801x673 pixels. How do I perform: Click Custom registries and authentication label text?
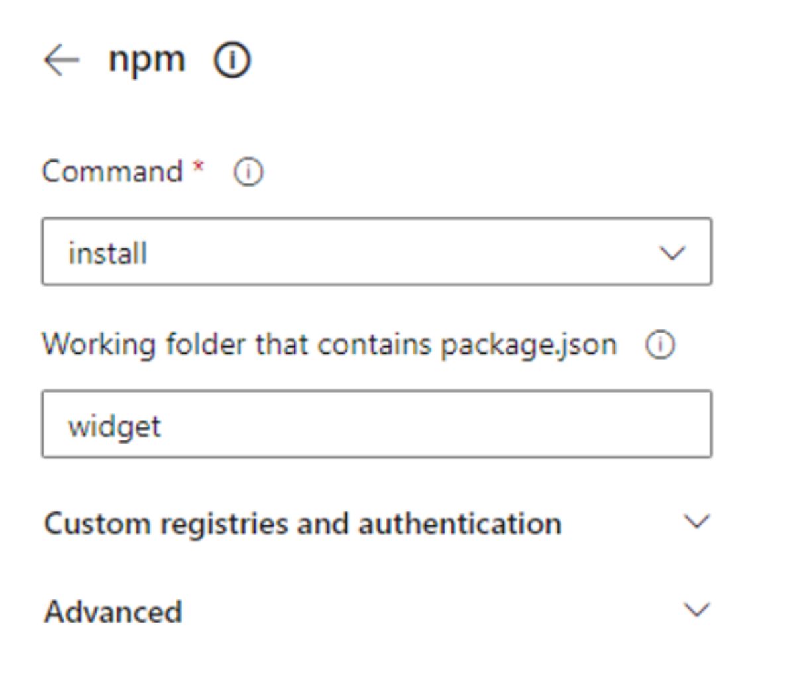pyautogui.click(x=303, y=523)
